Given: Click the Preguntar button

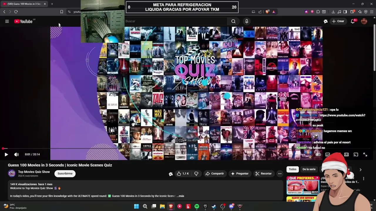Looking at the screenshot, I should (x=240, y=173).
